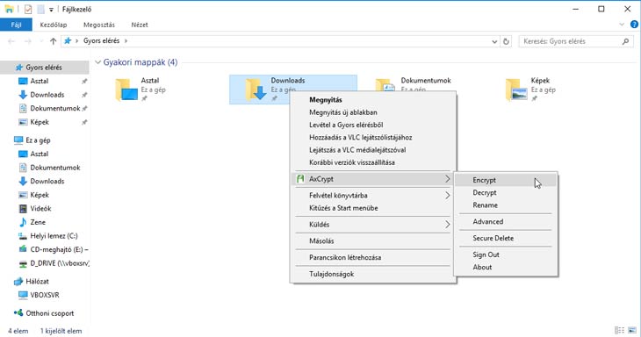This screenshot has width=641, height=337.
Task: Click the Videók film icon in sidebar
Action: coord(23,208)
